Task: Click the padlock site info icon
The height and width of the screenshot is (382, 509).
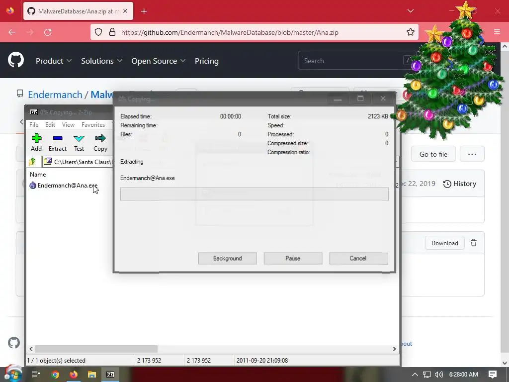Action: (x=112, y=32)
